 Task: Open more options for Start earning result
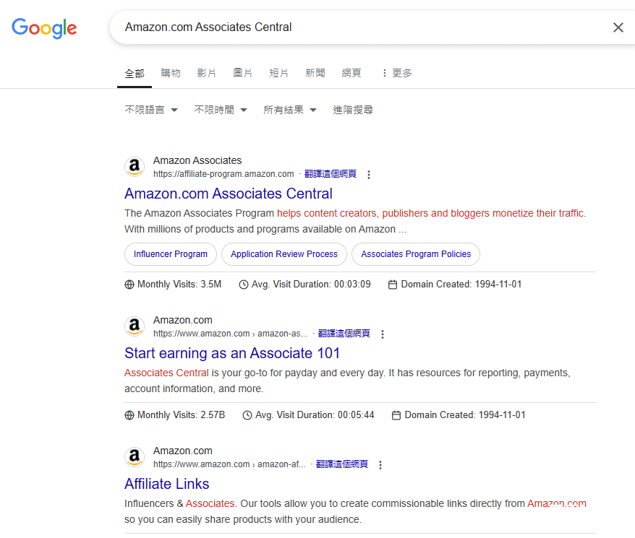click(x=383, y=334)
